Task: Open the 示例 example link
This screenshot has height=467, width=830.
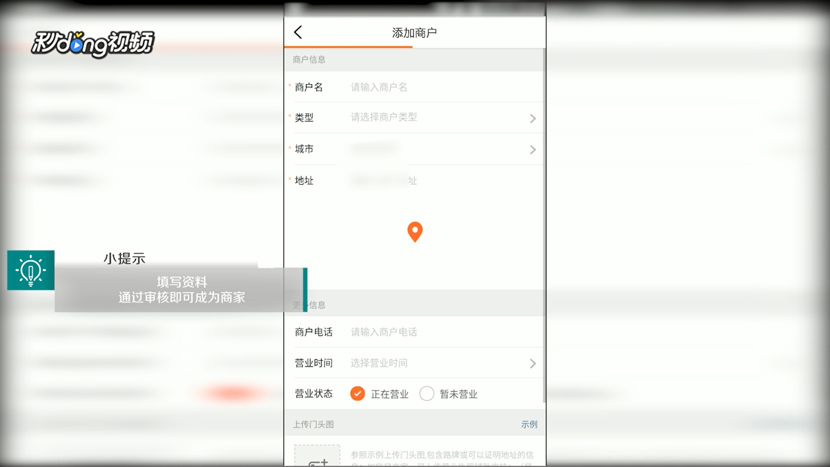Action: tap(529, 423)
